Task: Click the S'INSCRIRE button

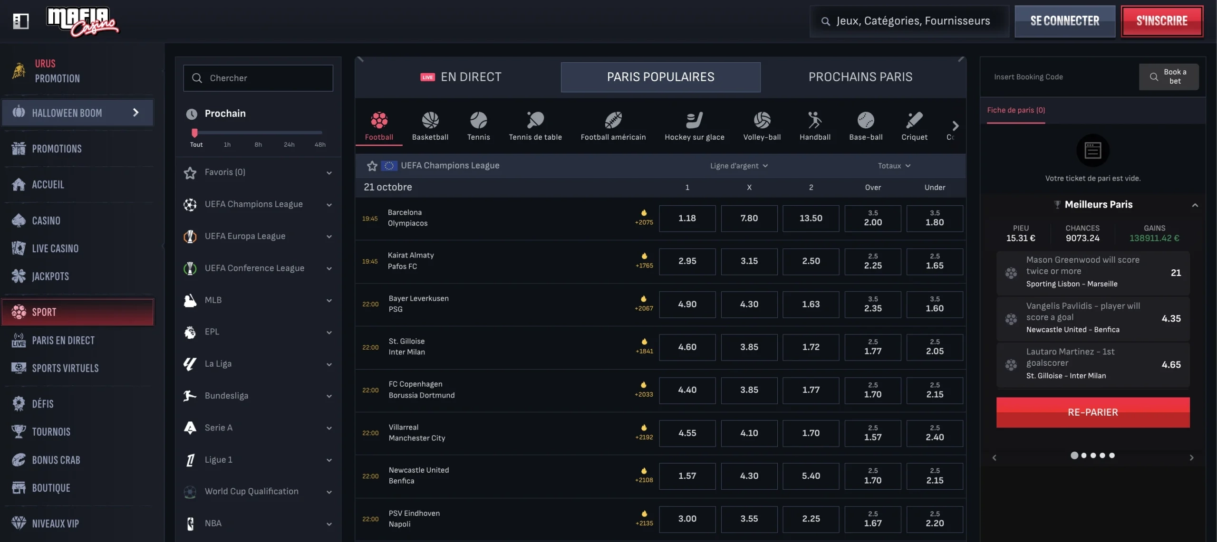Action: (x=1162, y=21)
